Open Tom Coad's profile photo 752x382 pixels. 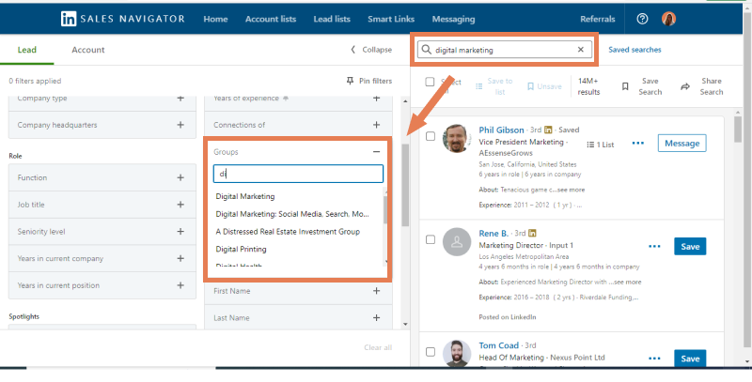457,354
